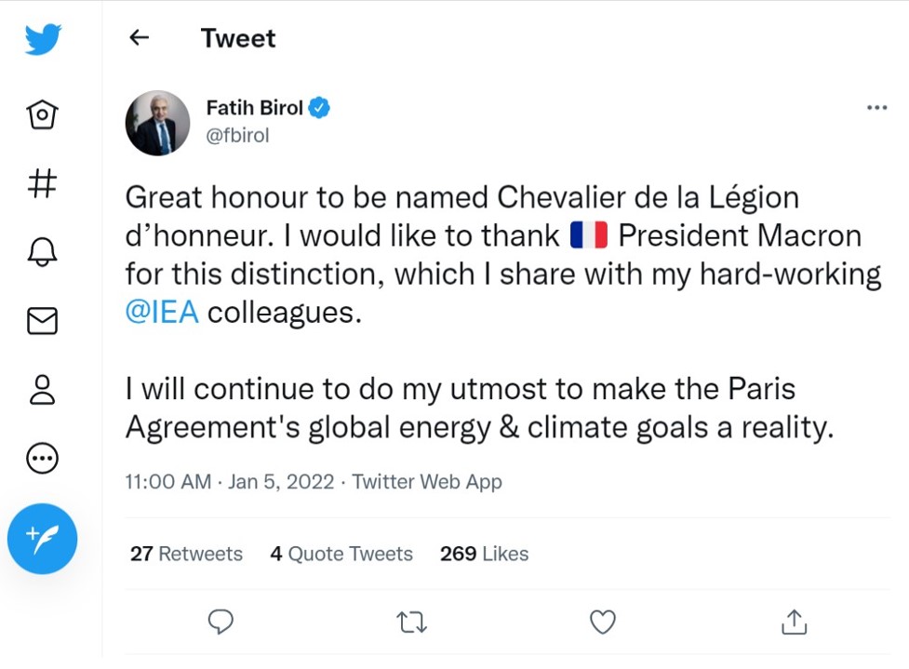Open the @IEA mention link
The image size is (909, 669).
pos(162,312)
